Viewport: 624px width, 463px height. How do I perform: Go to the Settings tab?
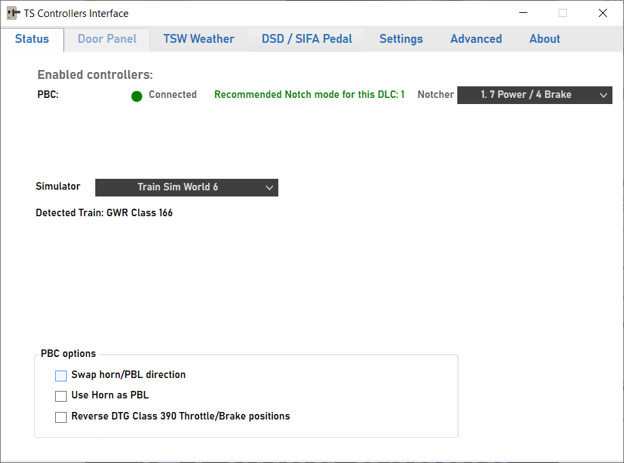click(401, 39)
